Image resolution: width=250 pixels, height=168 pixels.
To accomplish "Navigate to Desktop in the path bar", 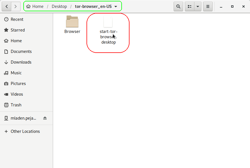I will pyautogui.click(x=59, y=6).
